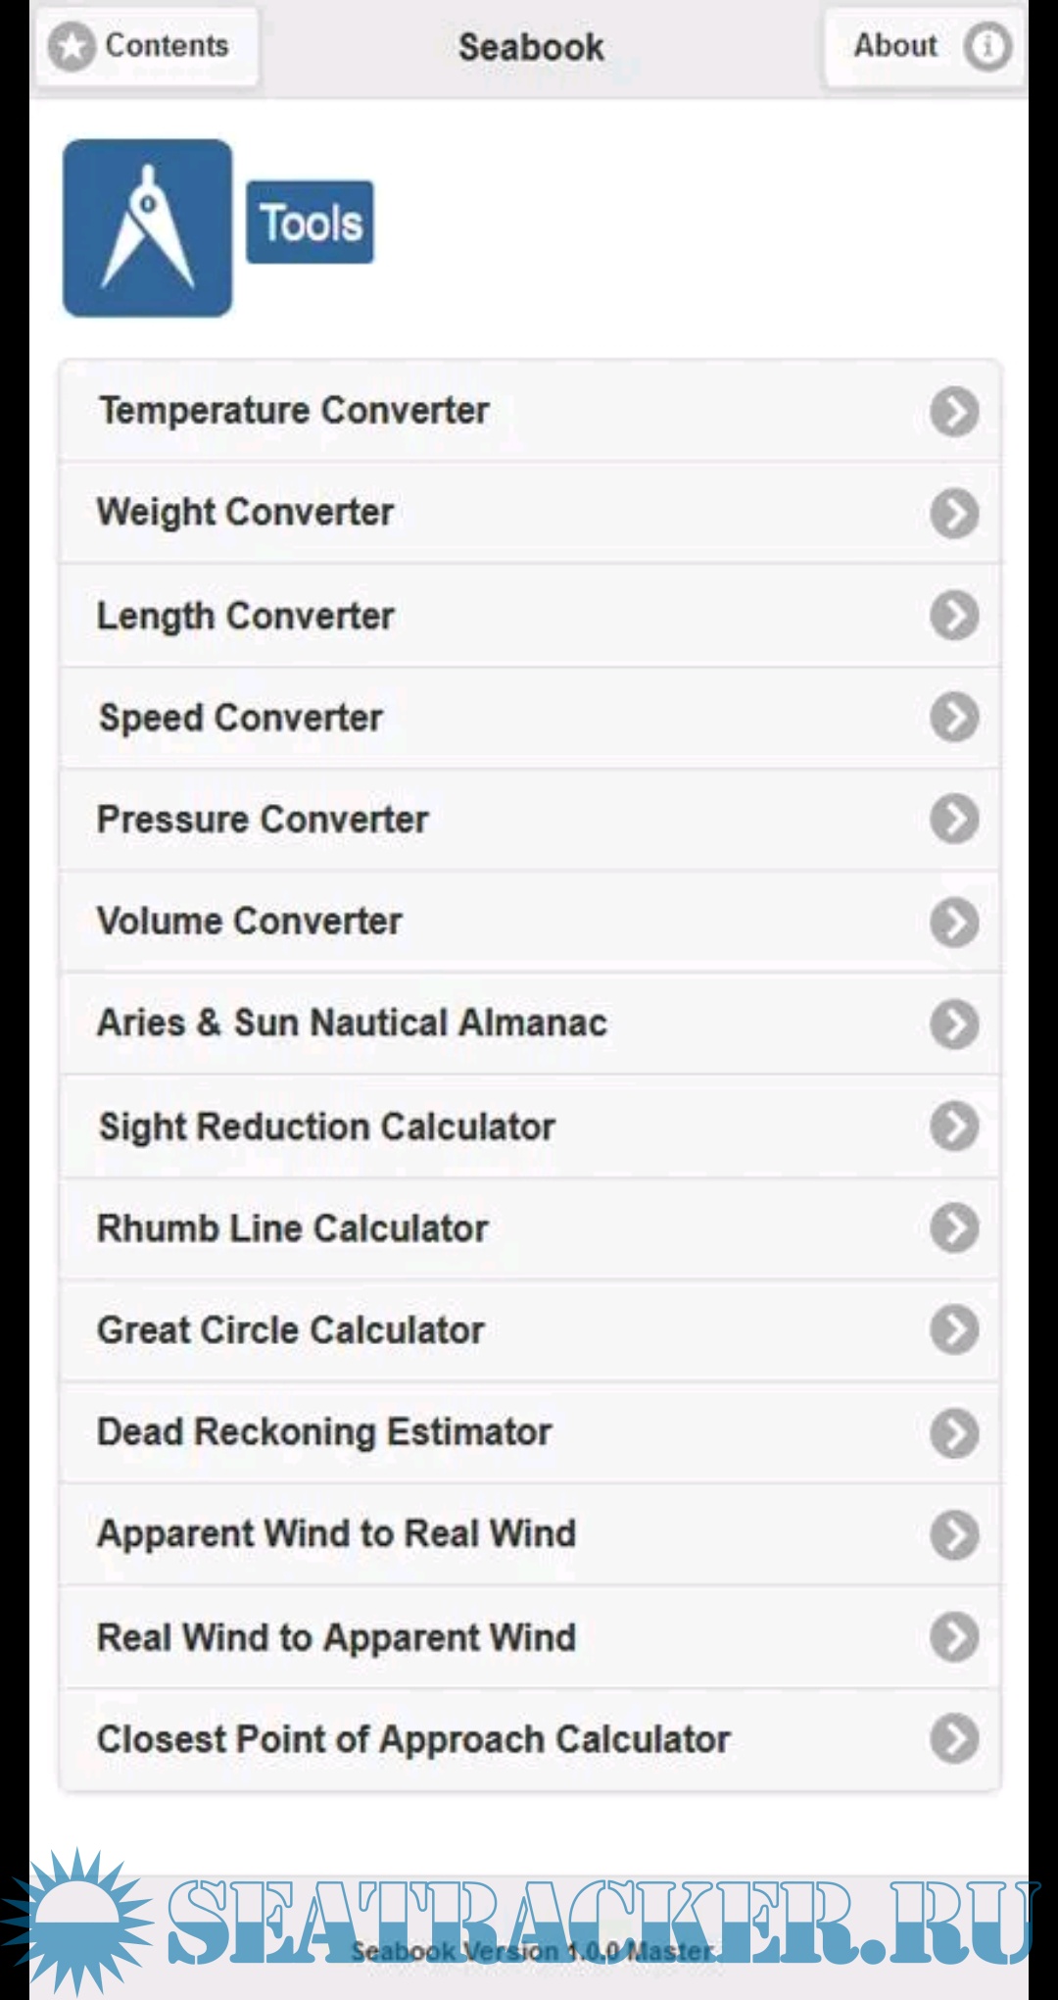
Task: Select Real Wind to Apparent Wind
Action: click(336, 1638)
